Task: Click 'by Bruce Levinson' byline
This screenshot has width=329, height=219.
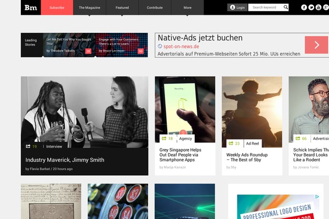Action: pyautogui.click(x=111, y=51)
